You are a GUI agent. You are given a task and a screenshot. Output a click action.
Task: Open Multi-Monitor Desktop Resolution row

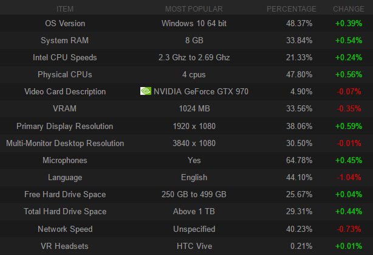tap(65, 143)
